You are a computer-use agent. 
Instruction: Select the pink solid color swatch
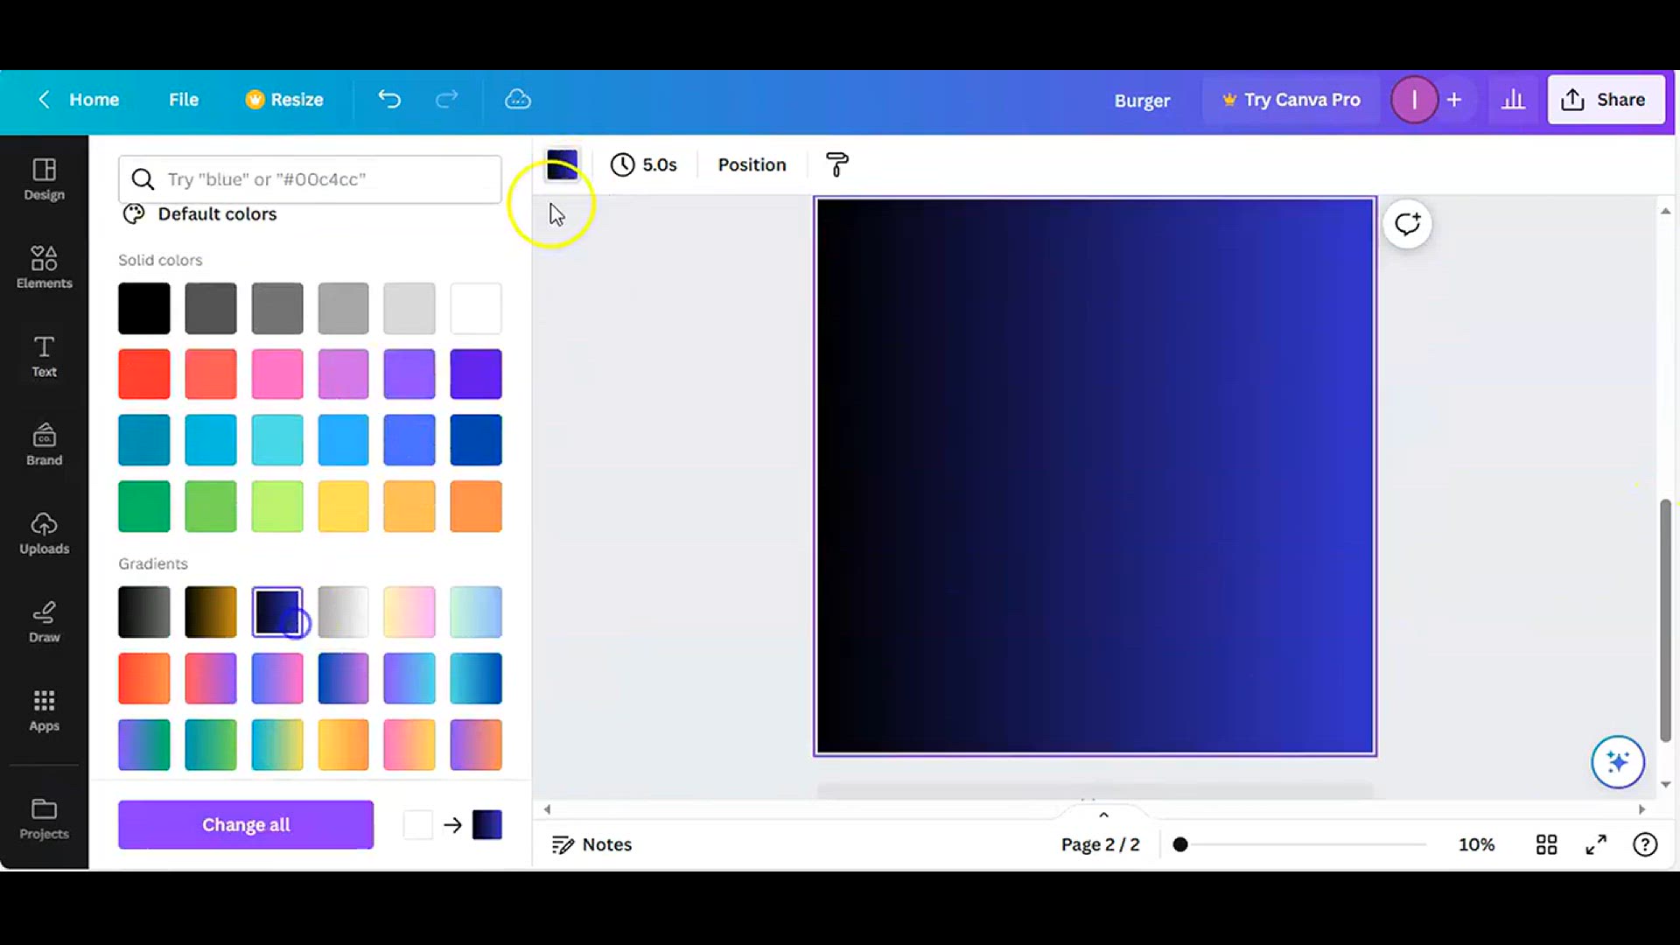277,374
